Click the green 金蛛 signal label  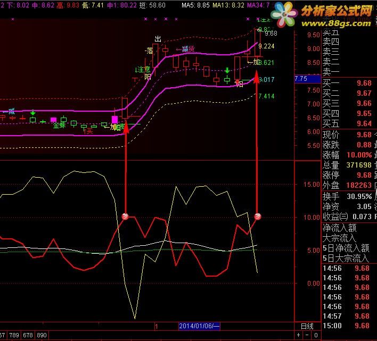coord(59,125)
